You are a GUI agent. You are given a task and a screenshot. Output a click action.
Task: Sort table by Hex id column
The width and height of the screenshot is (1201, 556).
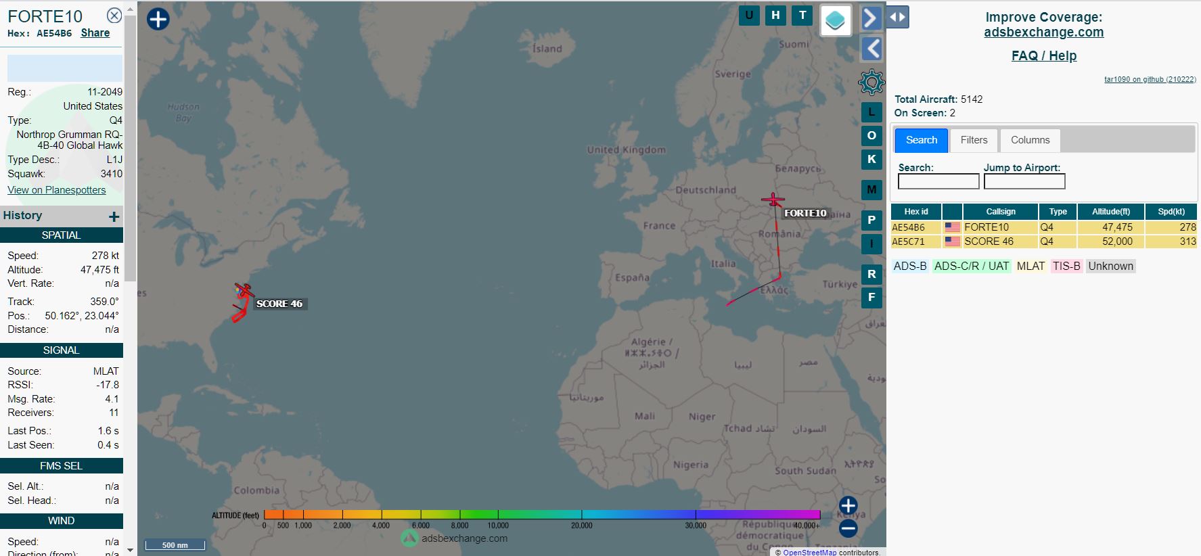point(916,212)
